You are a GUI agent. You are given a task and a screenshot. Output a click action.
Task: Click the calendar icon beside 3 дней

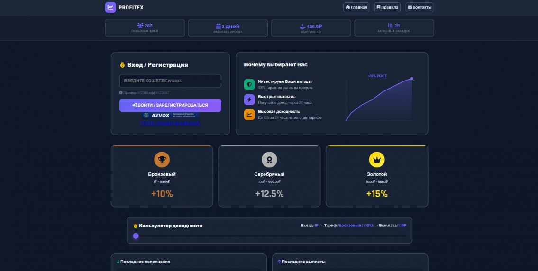pos(219,27)
